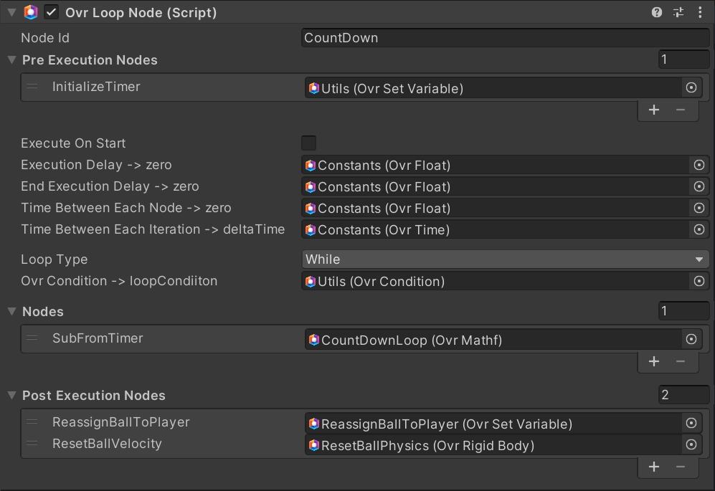Collapse the Pre Execution Nodes list
715x491 pixels.
pyautogui.click(x=11, y=60)
